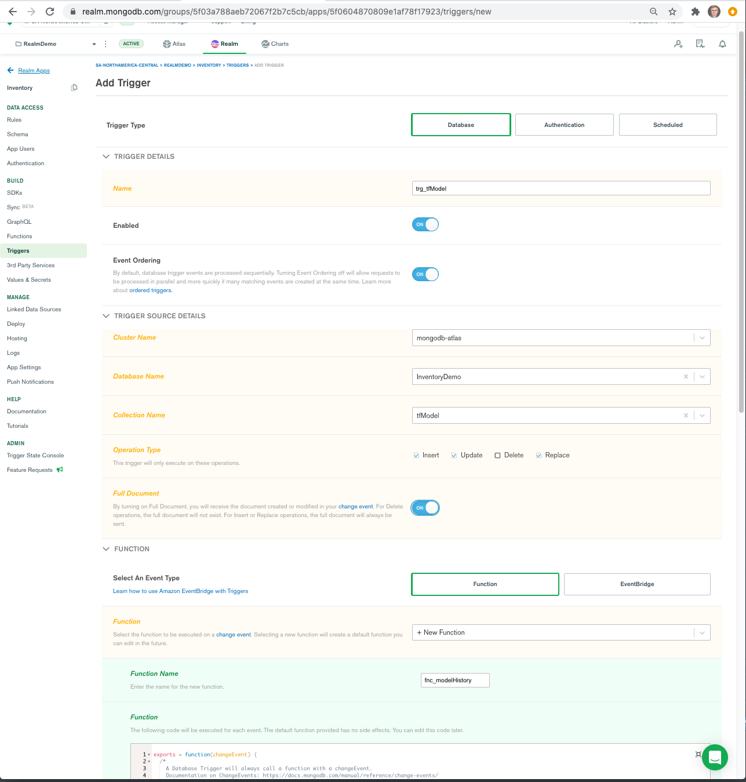
Task: Click the browser forward arrow
Action: pos(31,12)
